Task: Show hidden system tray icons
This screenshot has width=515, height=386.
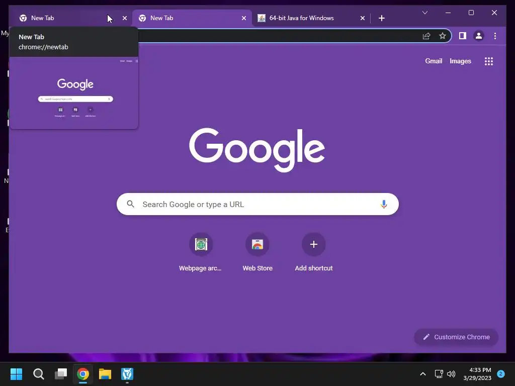Action: point(423,374)
